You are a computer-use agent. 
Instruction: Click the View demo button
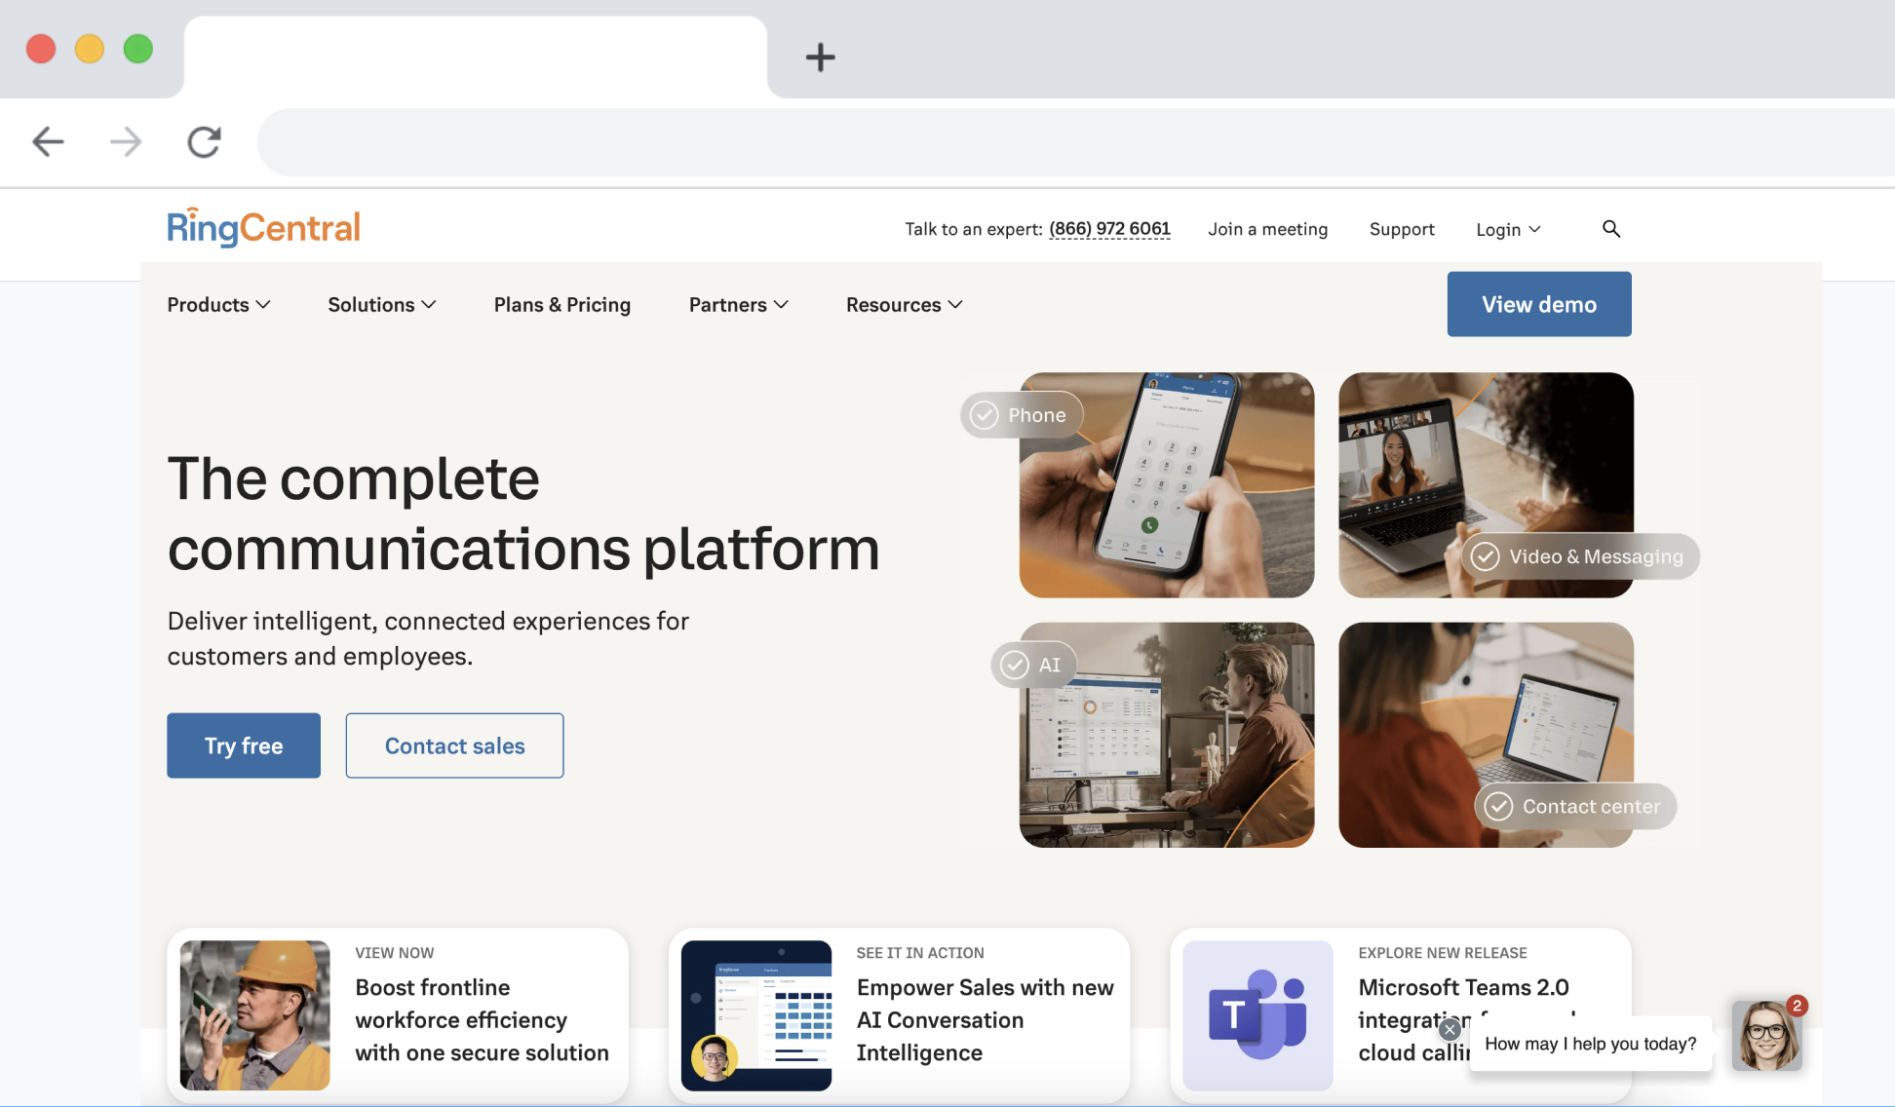point(1539,304)
